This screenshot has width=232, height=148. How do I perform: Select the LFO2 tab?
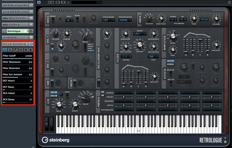click(x=54, y=96)
